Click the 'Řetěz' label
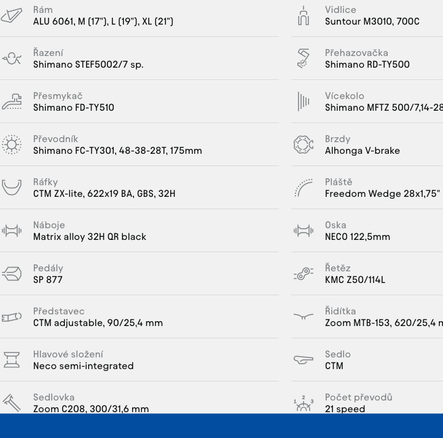Viewport: 443px width, 438px height. click(x=337, y=268)
